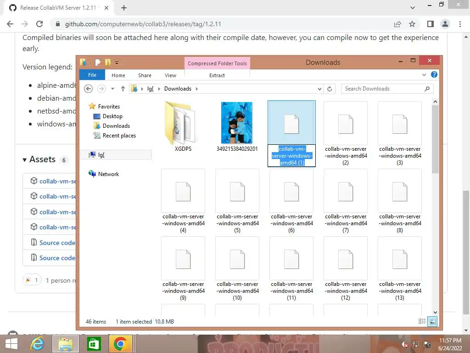Image resolution: width=470 pixels, height=353 pixels.
Task: Open Chrome three-dot menu
Action: tap(460, 24)
